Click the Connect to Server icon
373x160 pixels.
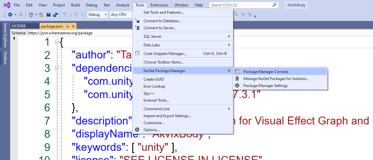click(x=137, y=28)
